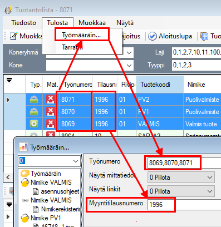Select work number cell 8069
The height and width of the screenshot is (227, 221).
click(x=76, y=124)
